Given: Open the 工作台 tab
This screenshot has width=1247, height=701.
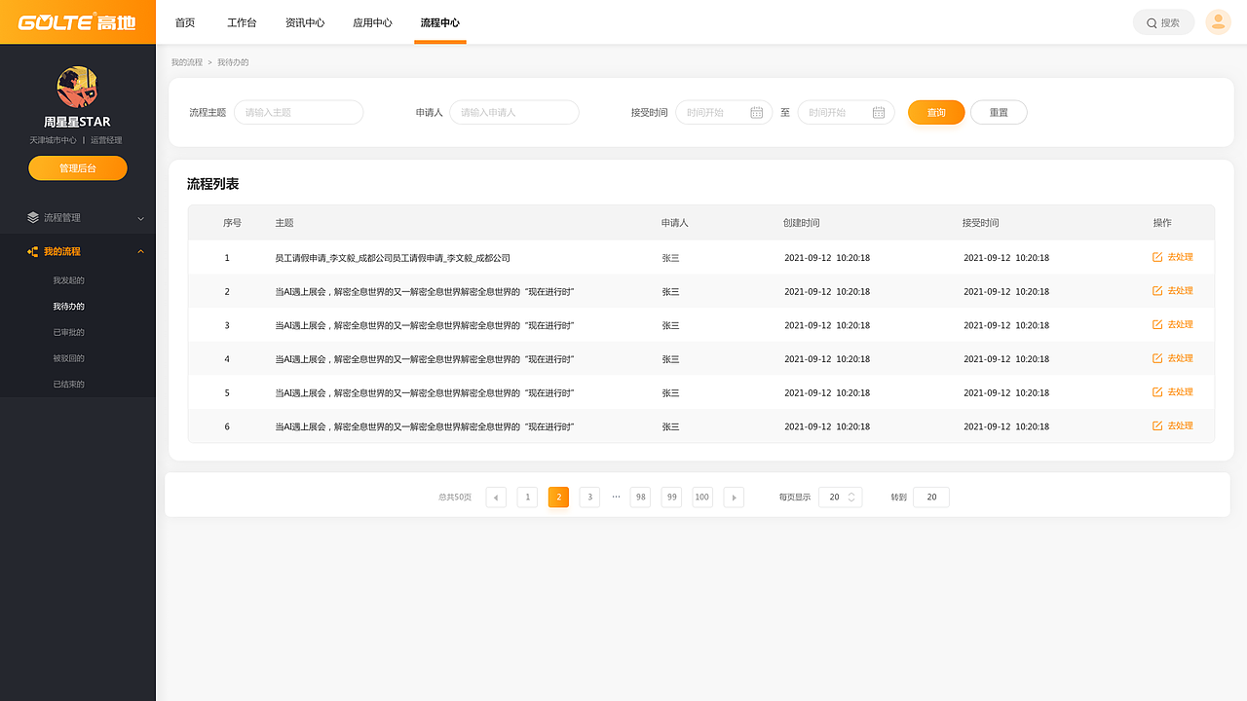Looking at the screenshot, I should (x=242, y=22).
